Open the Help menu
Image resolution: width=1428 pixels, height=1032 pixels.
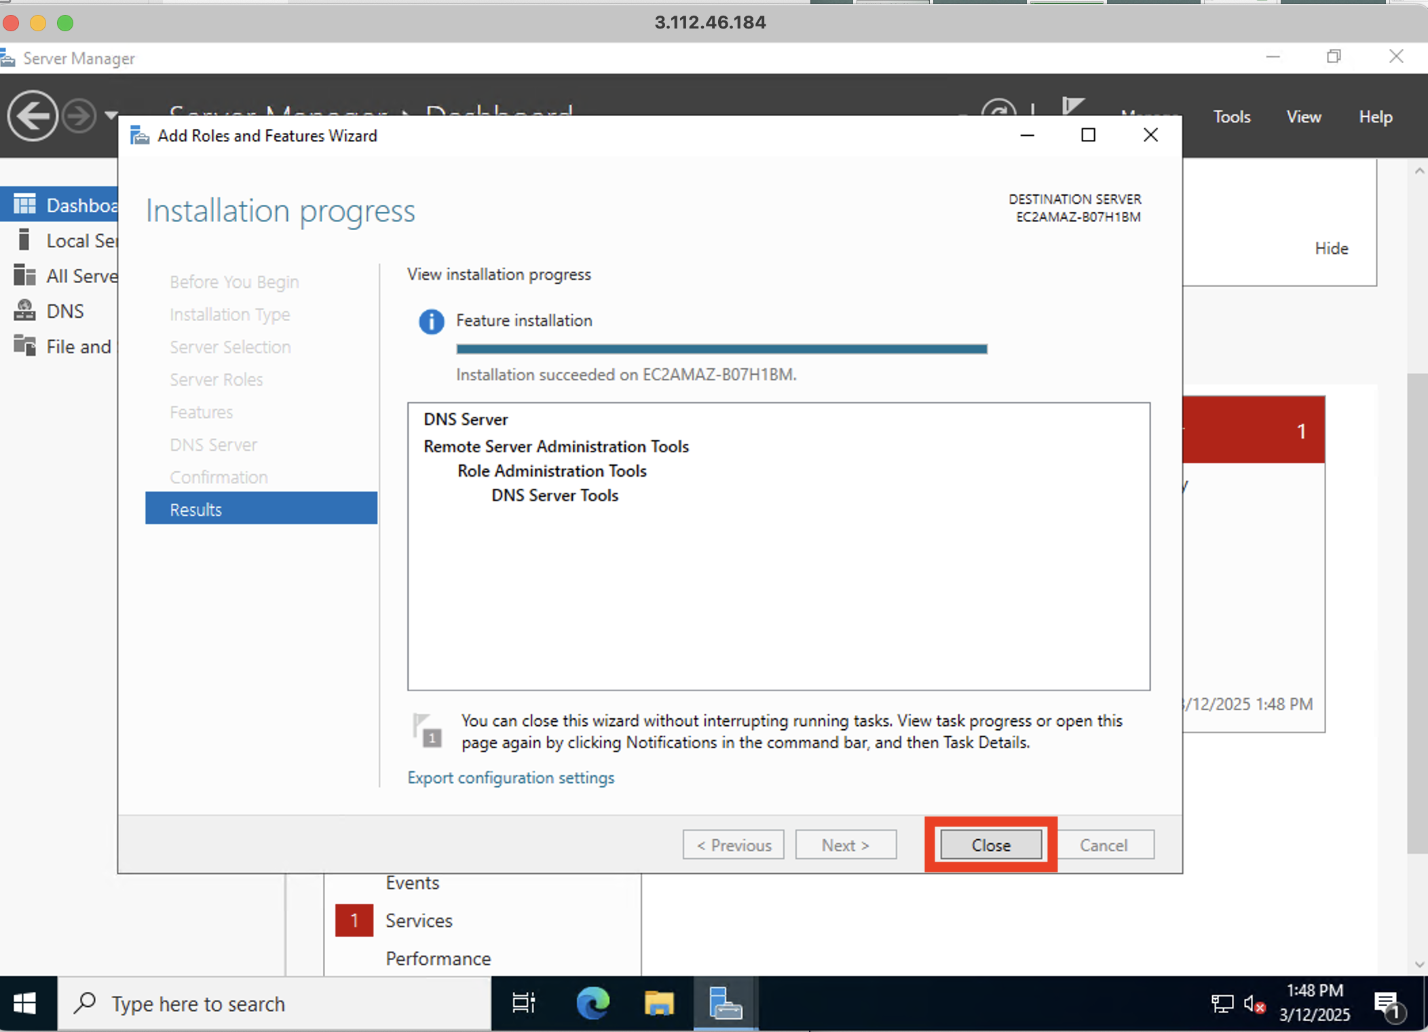click(1375, 117)
